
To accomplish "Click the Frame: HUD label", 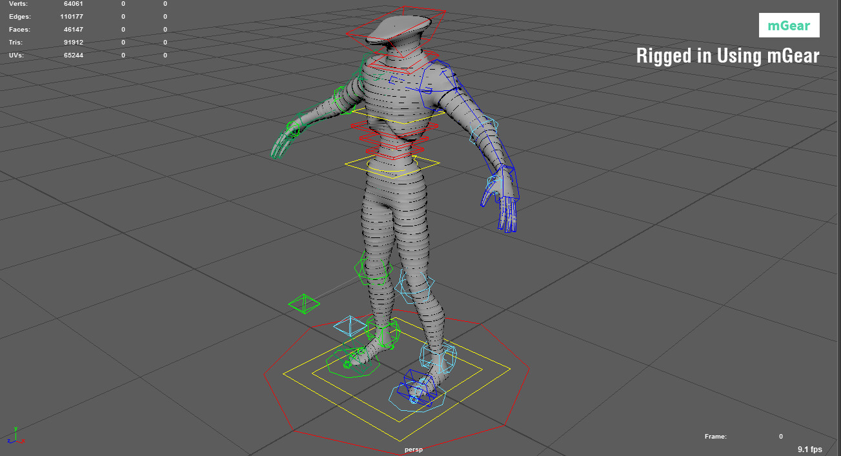I will coord(716,437).
